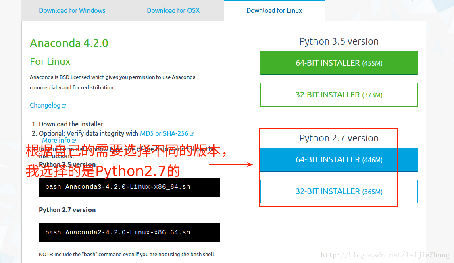This screenshot has height=263, width=454.
Task: Open the MD5 or SHA-256 link
Action: 164,133
